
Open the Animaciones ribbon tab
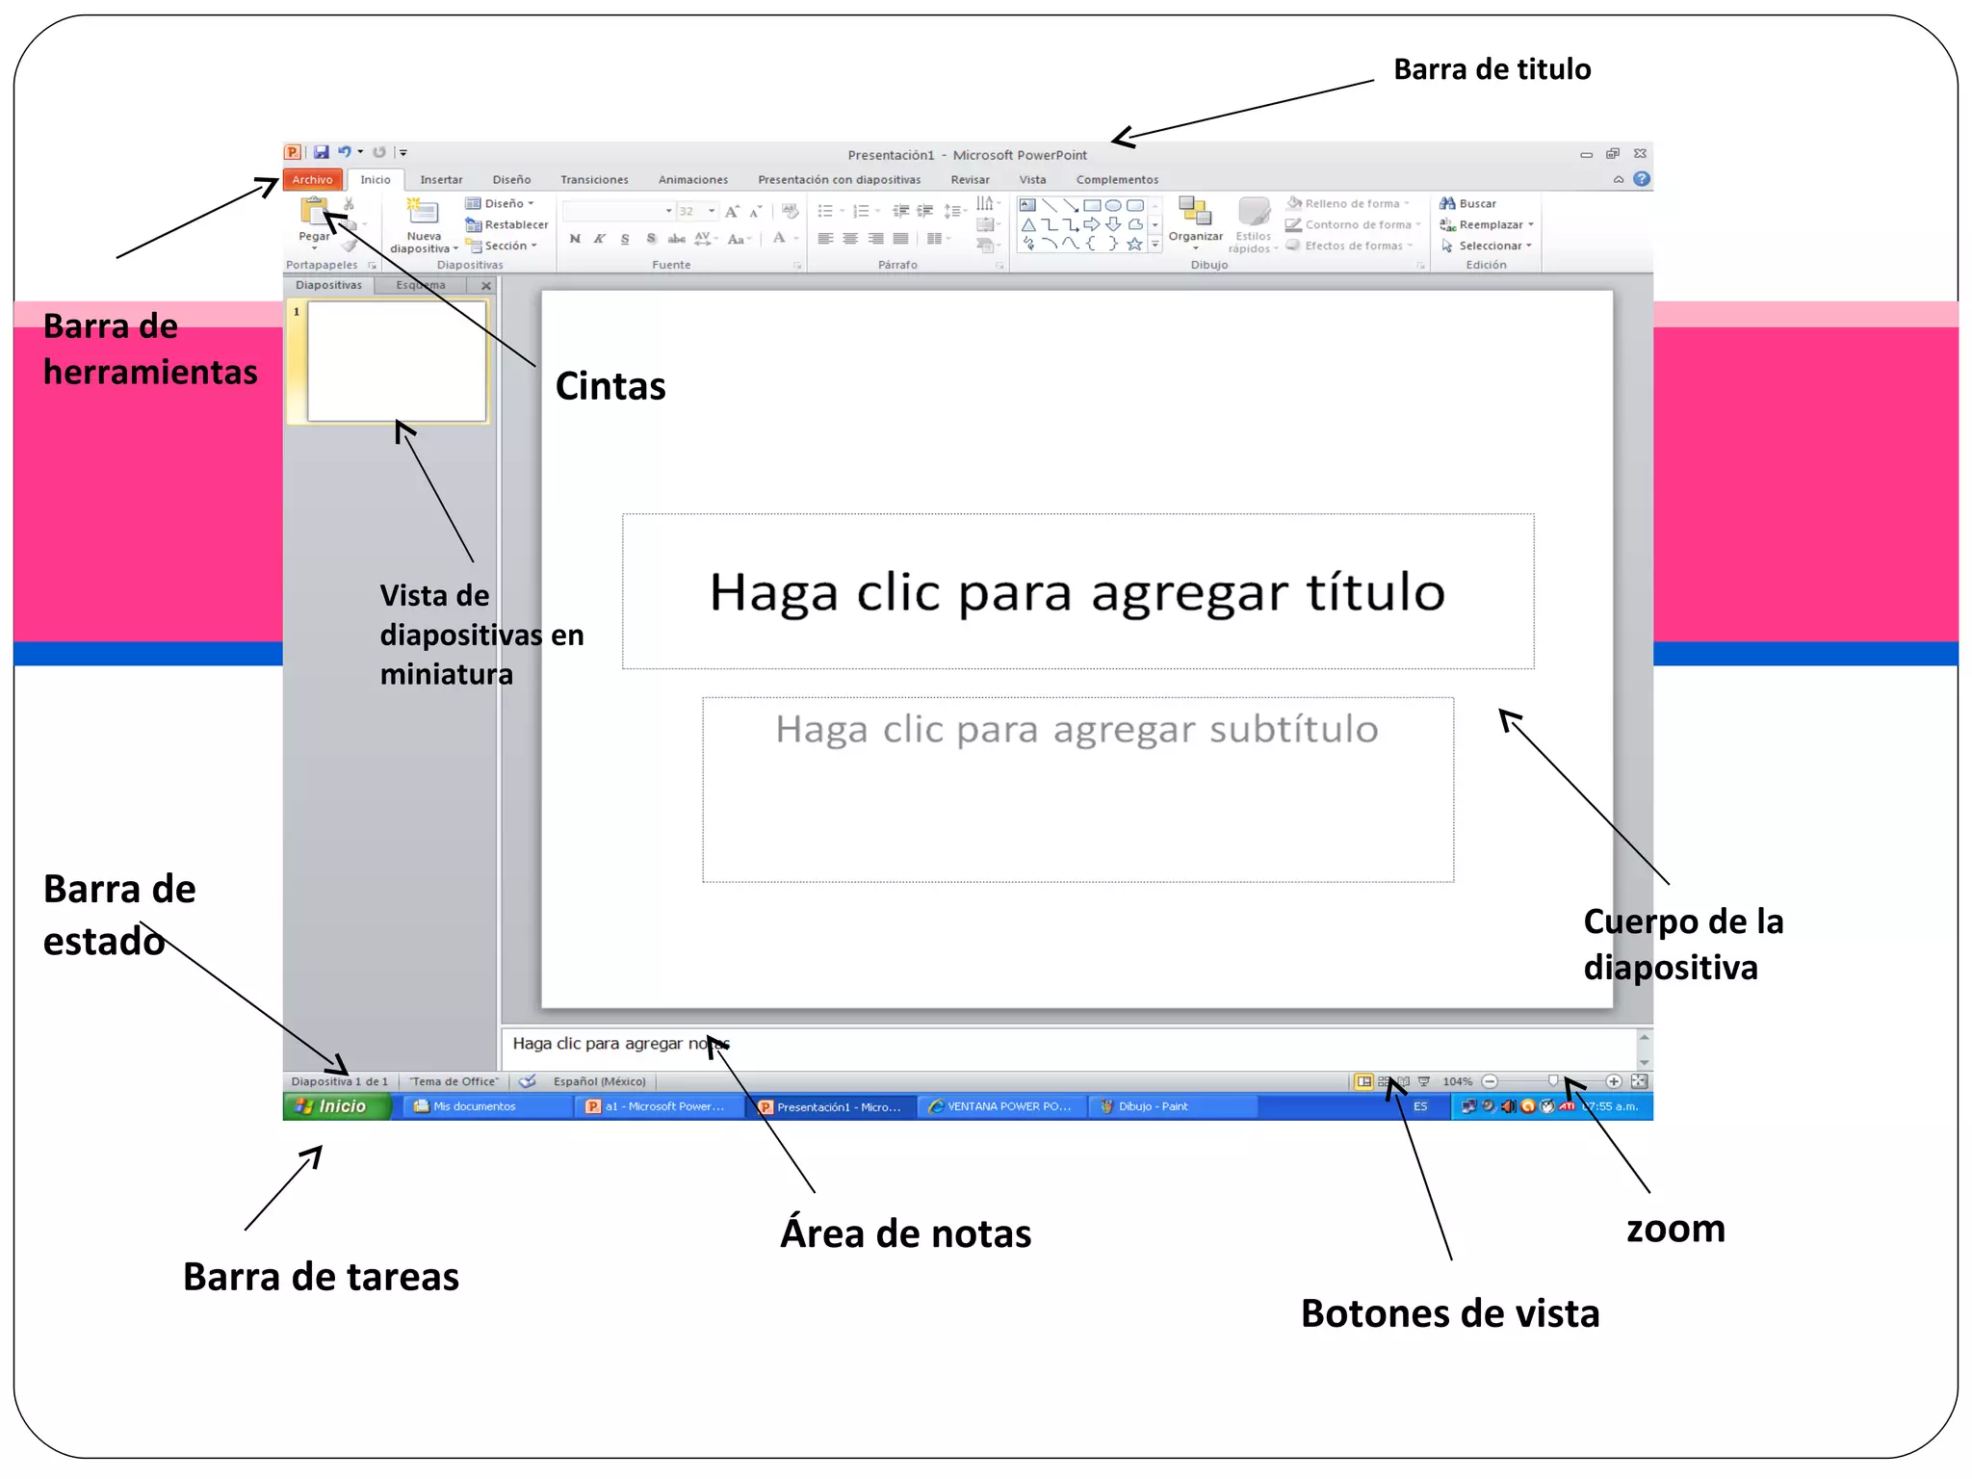tap(693, 180)
